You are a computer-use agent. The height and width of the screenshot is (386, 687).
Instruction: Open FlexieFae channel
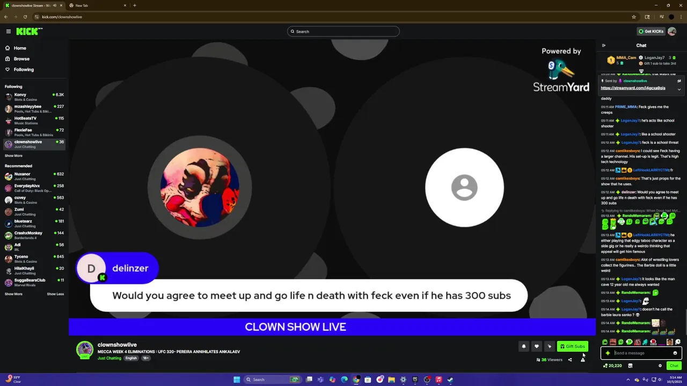tap(34, 132)
